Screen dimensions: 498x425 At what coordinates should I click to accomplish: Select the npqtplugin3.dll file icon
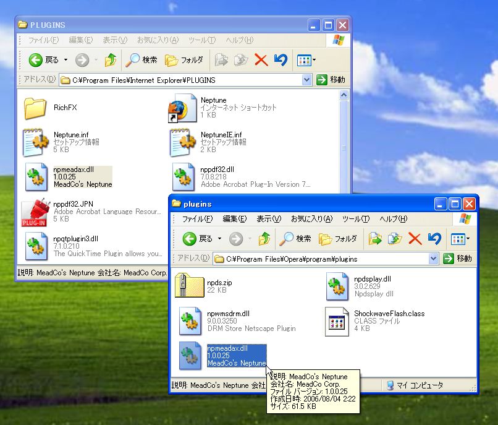36,246
